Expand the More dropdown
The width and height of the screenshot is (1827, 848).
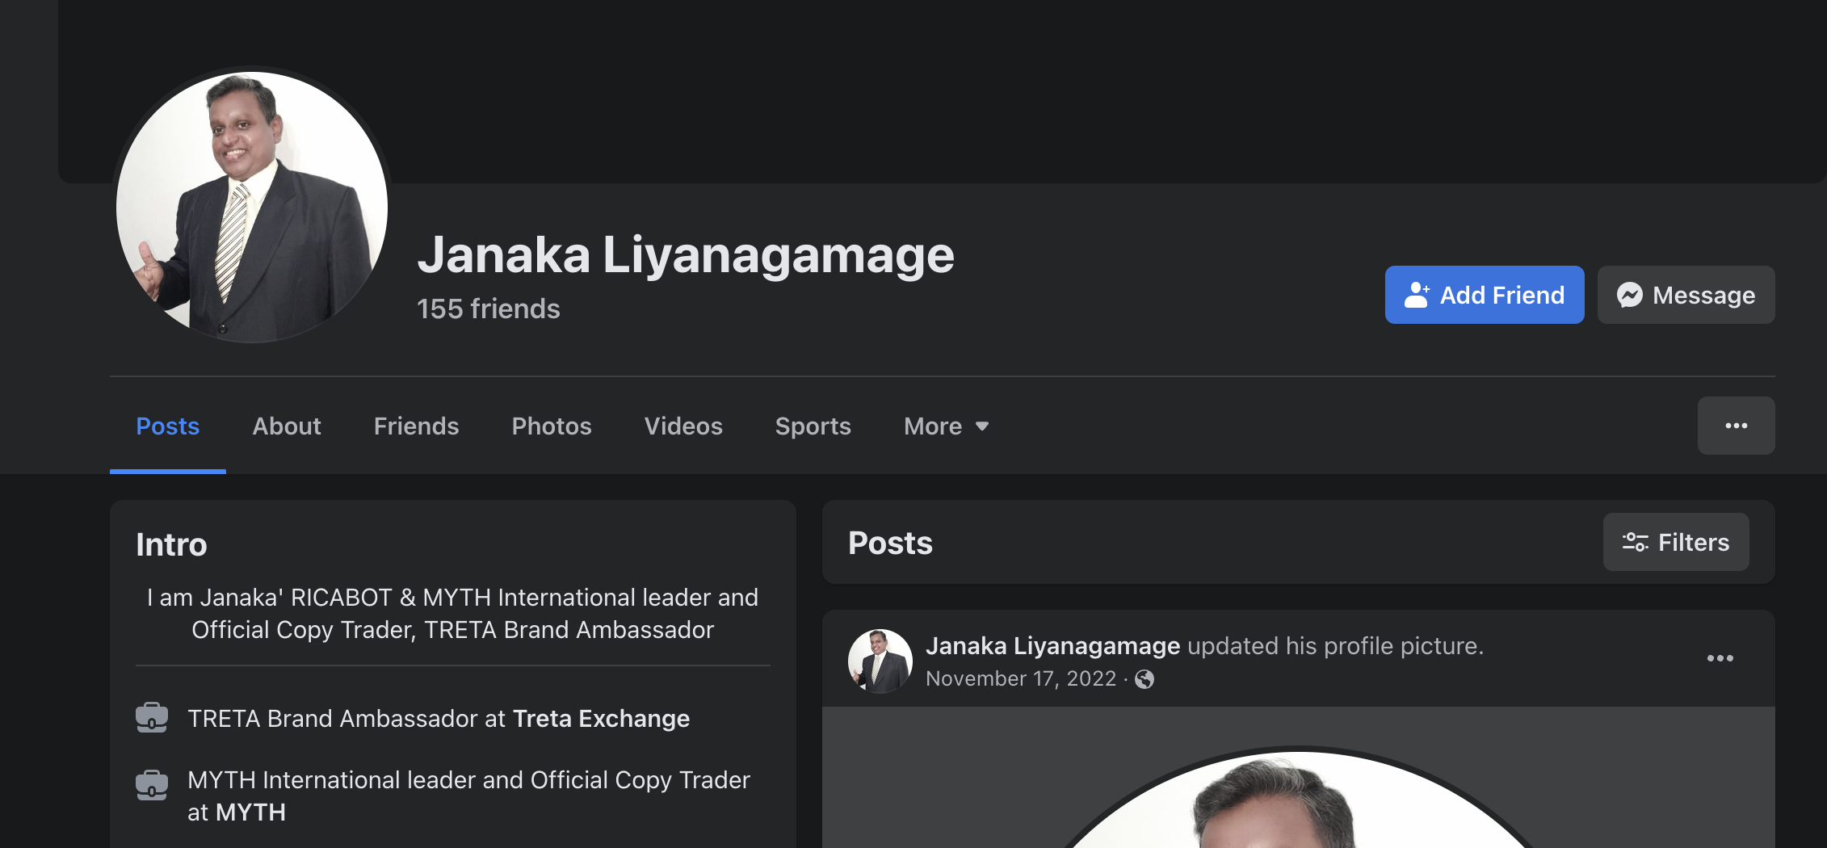point(947,426)
